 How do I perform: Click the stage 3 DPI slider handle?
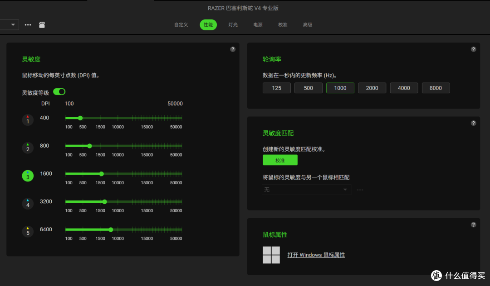(102, 174)
